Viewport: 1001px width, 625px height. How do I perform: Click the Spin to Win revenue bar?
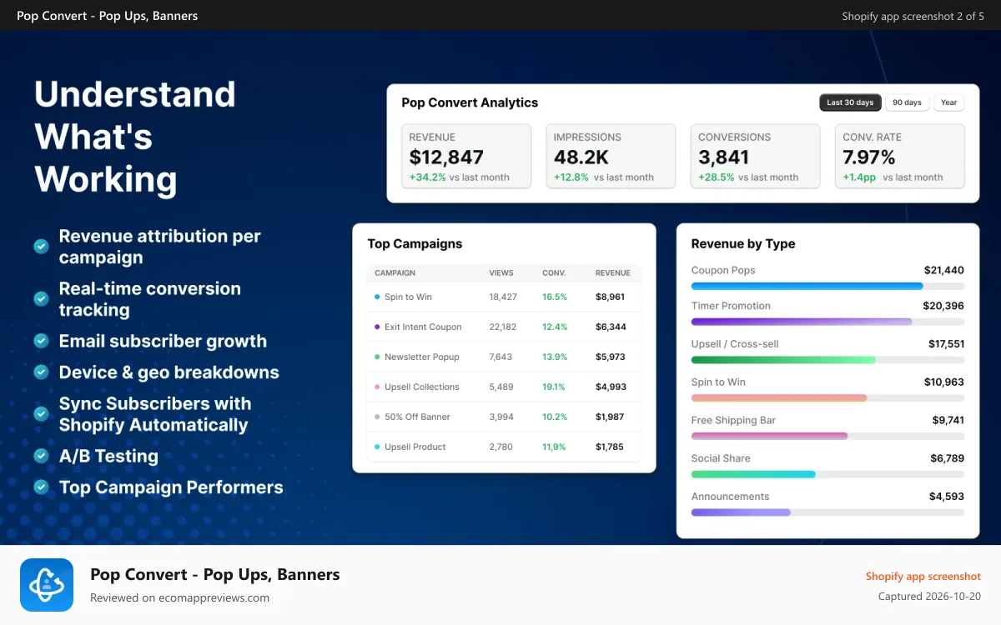pyautogui.click(x=827, y=398)
